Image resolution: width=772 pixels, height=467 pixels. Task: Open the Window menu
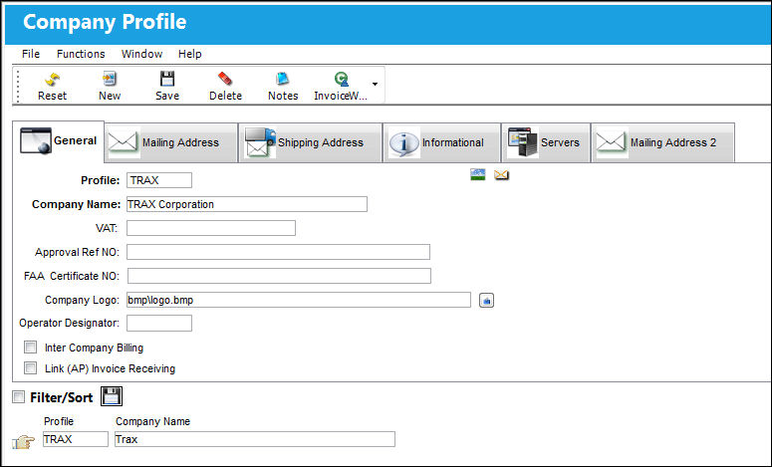[x=141, y=54]
